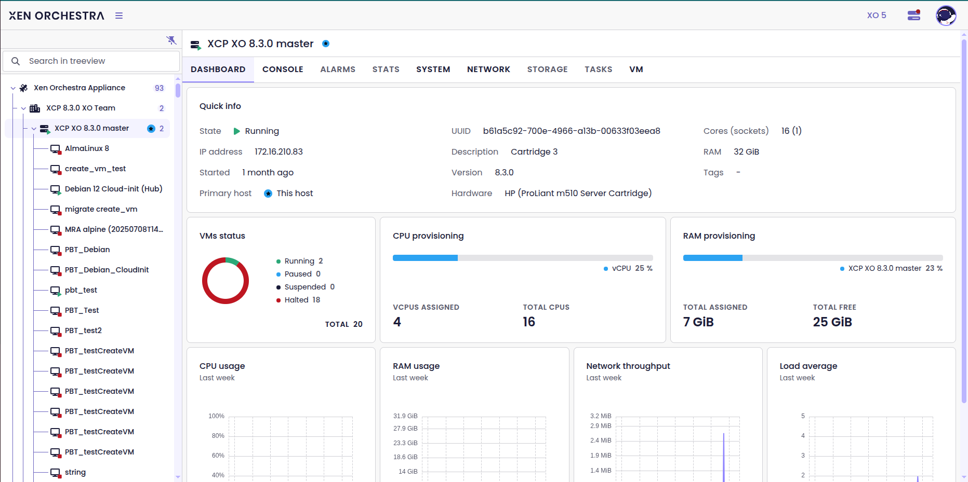
Task: Click the PBT_Test VM icon
Action: click(56, 311)
